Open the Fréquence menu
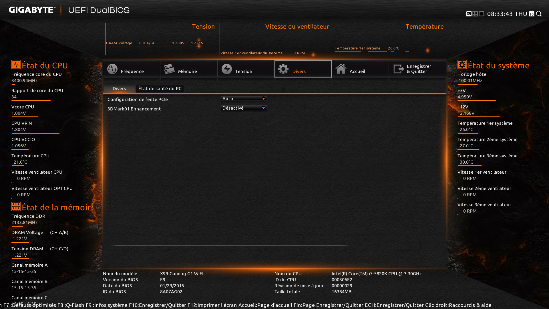 point(132,69)
